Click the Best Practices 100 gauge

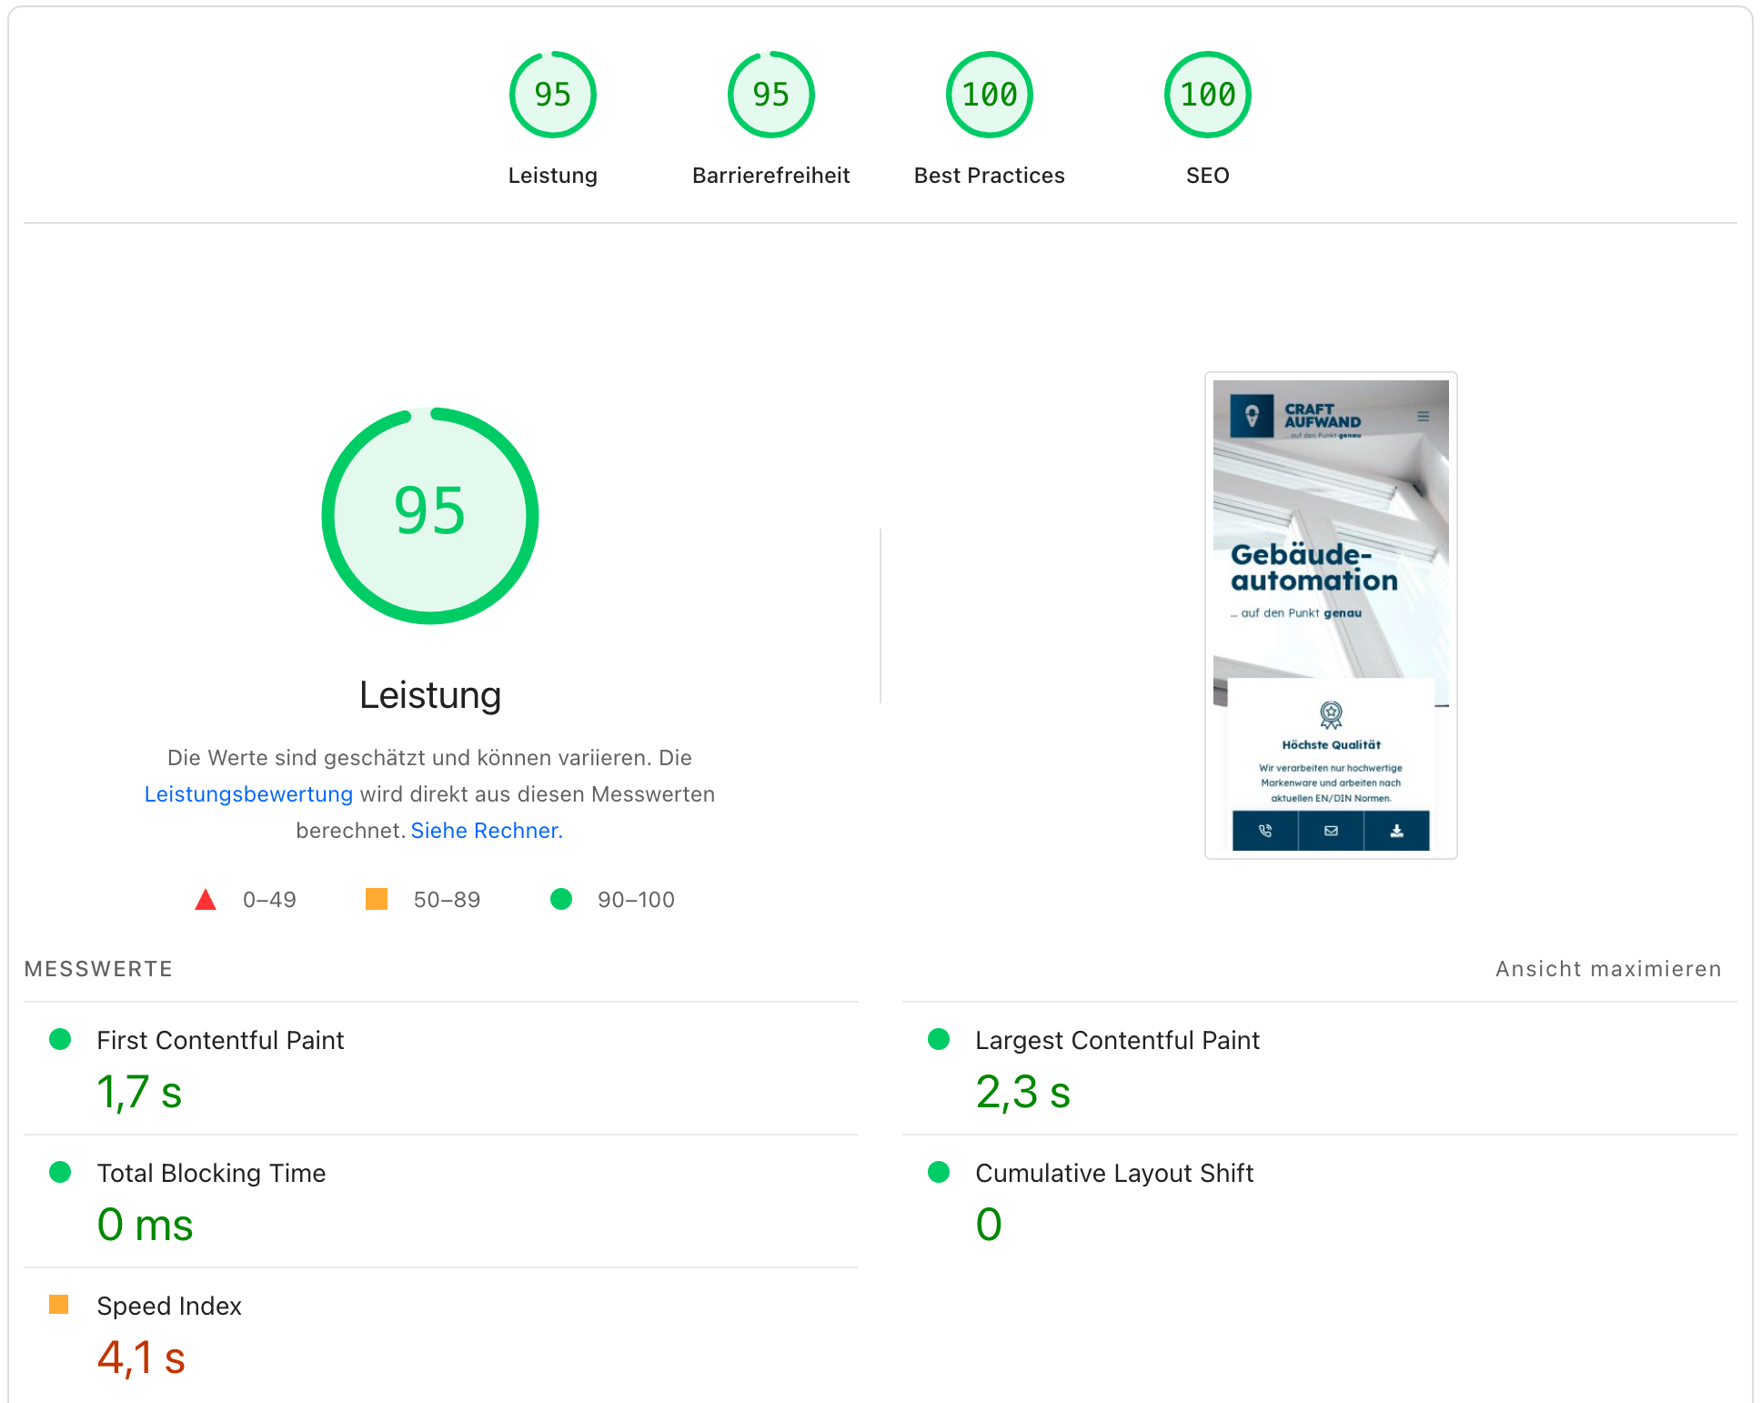coord(989,95)
